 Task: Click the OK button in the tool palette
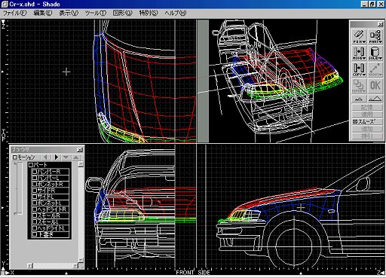[375, 86]
